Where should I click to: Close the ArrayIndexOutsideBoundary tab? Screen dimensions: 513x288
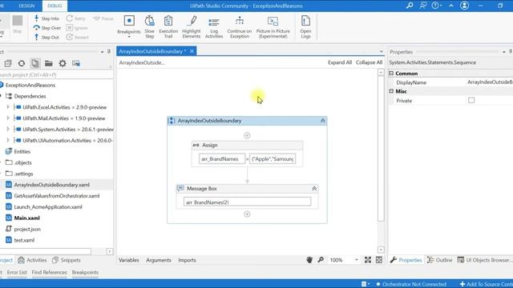(x=192, y=51)
